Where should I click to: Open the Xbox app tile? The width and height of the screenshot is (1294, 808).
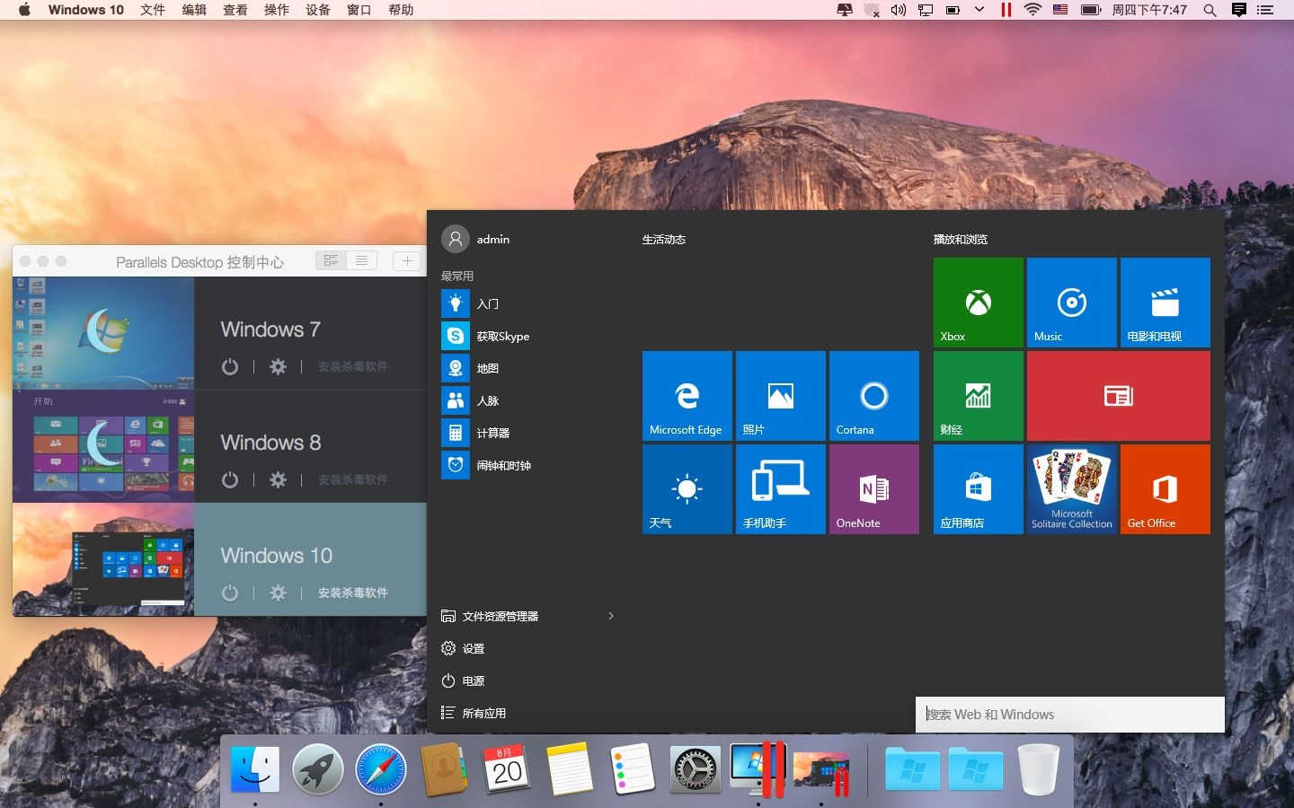click(978, 303)
